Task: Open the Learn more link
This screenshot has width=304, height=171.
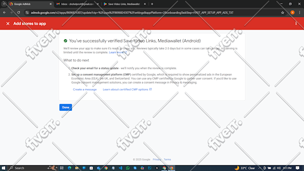Action: 118,52
